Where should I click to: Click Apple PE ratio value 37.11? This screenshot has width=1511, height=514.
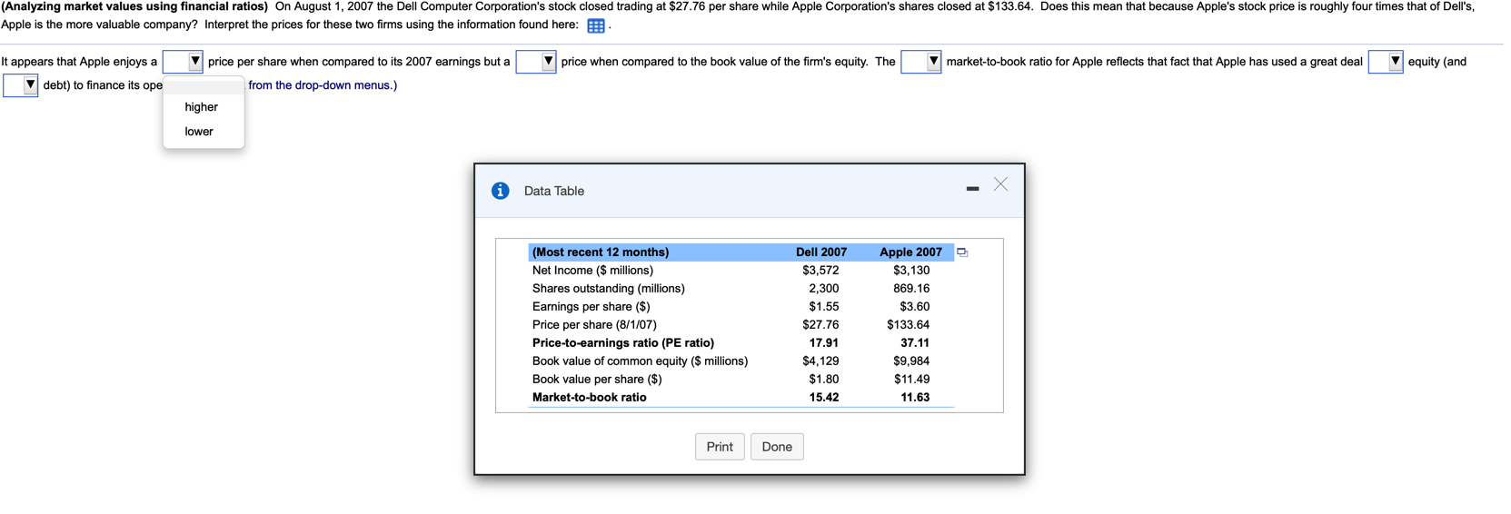pyautogui.click(x=915, y=343)
